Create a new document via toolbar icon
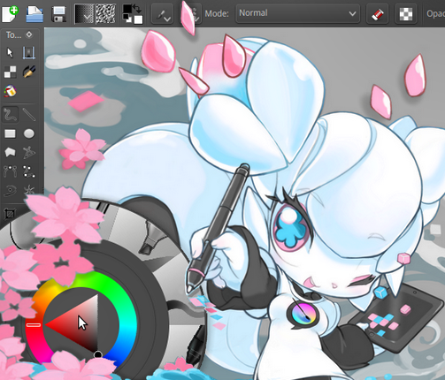 coord(10,14)
